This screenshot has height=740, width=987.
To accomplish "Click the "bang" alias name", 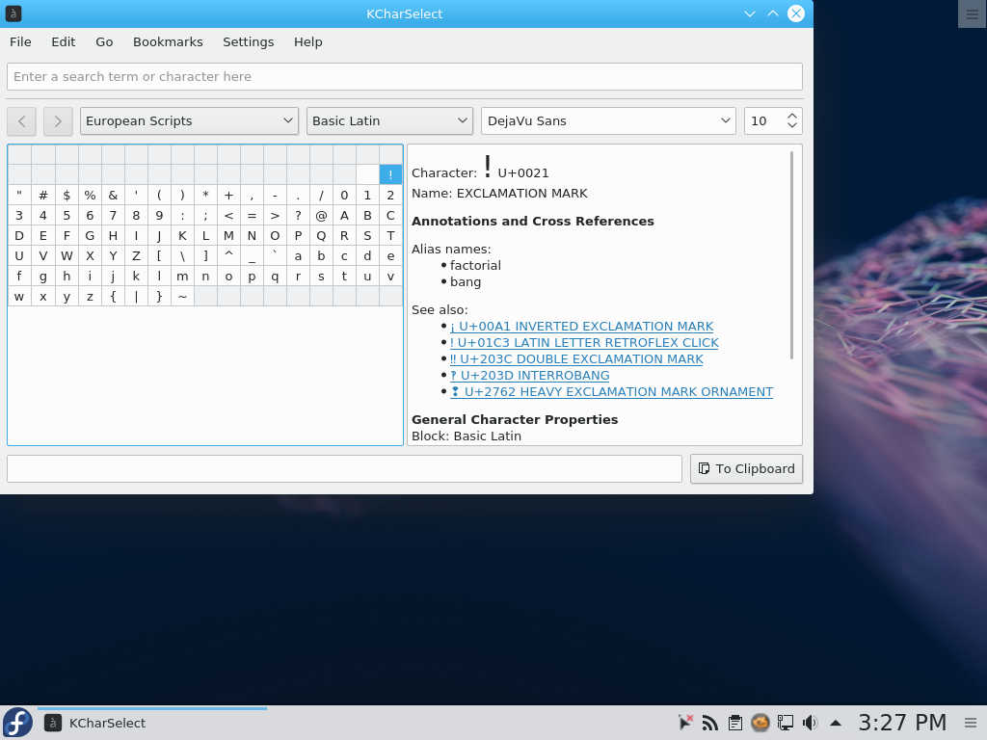I will tap(466, 282).
